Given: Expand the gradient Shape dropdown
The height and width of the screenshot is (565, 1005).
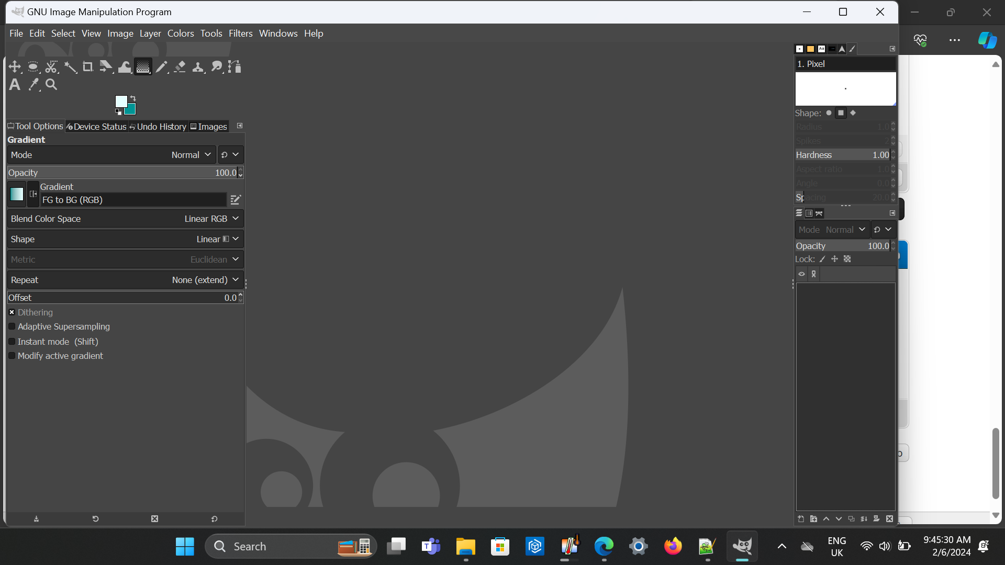Looking at the screenshot, I should tap(126, 239).
